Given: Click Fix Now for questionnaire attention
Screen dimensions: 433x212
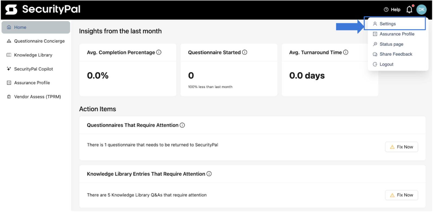Looking at the screenshot, I should (x=401, y=147).
